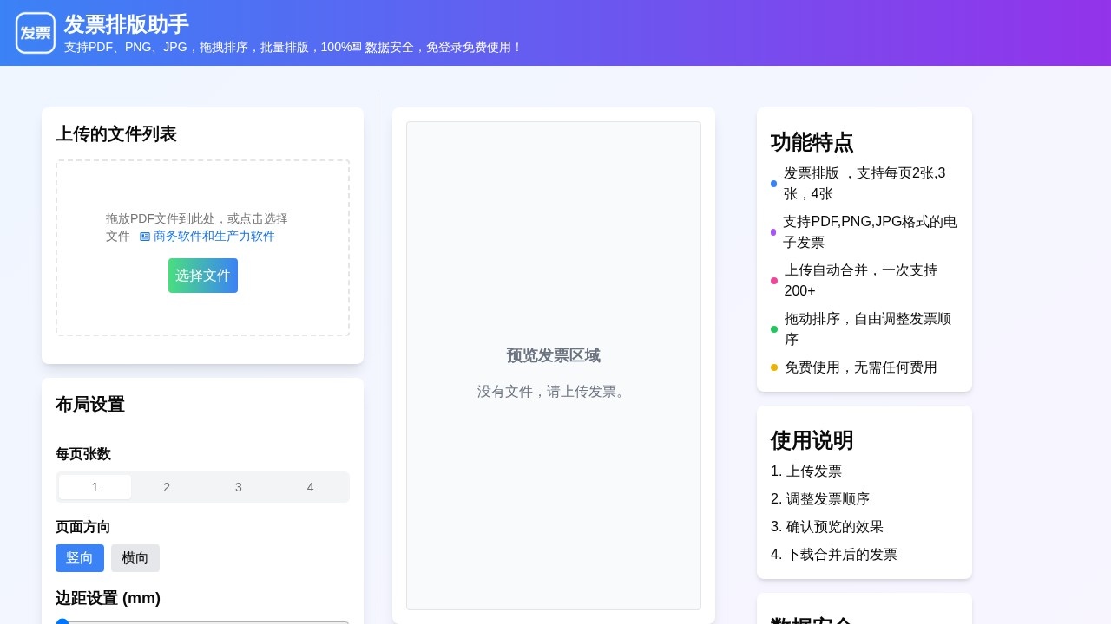The width and height of the screenshot is (1111, 624).
Task: Choose 横向 page orientation
Action: point(135,558)
